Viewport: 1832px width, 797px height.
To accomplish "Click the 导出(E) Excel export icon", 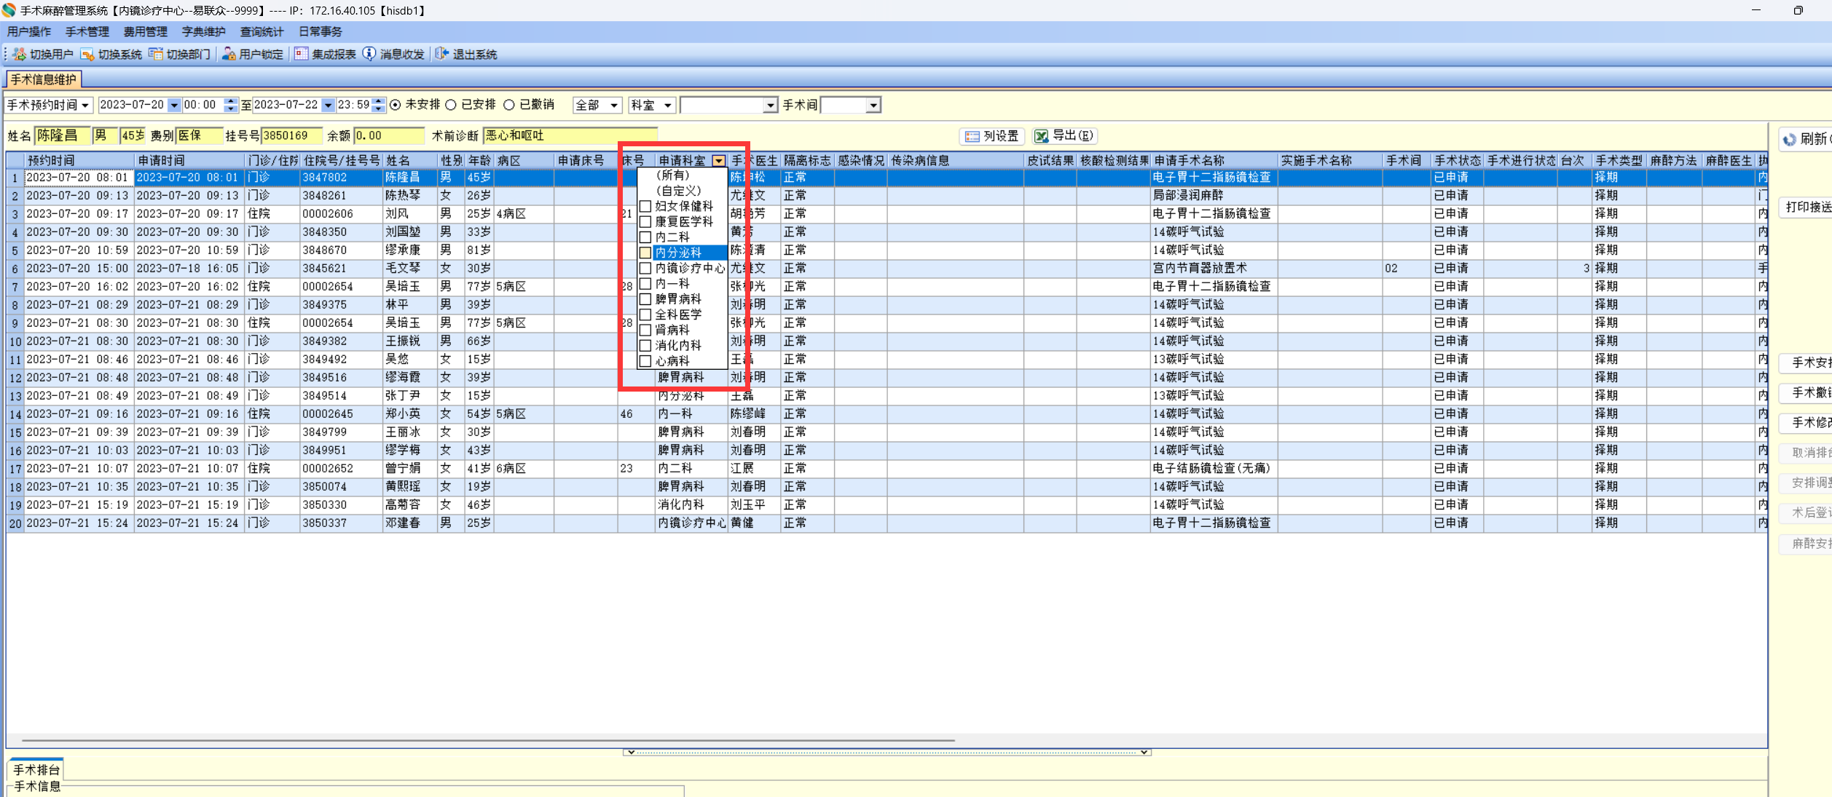I will 1042,136.
